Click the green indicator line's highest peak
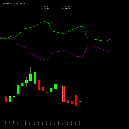 47,21
